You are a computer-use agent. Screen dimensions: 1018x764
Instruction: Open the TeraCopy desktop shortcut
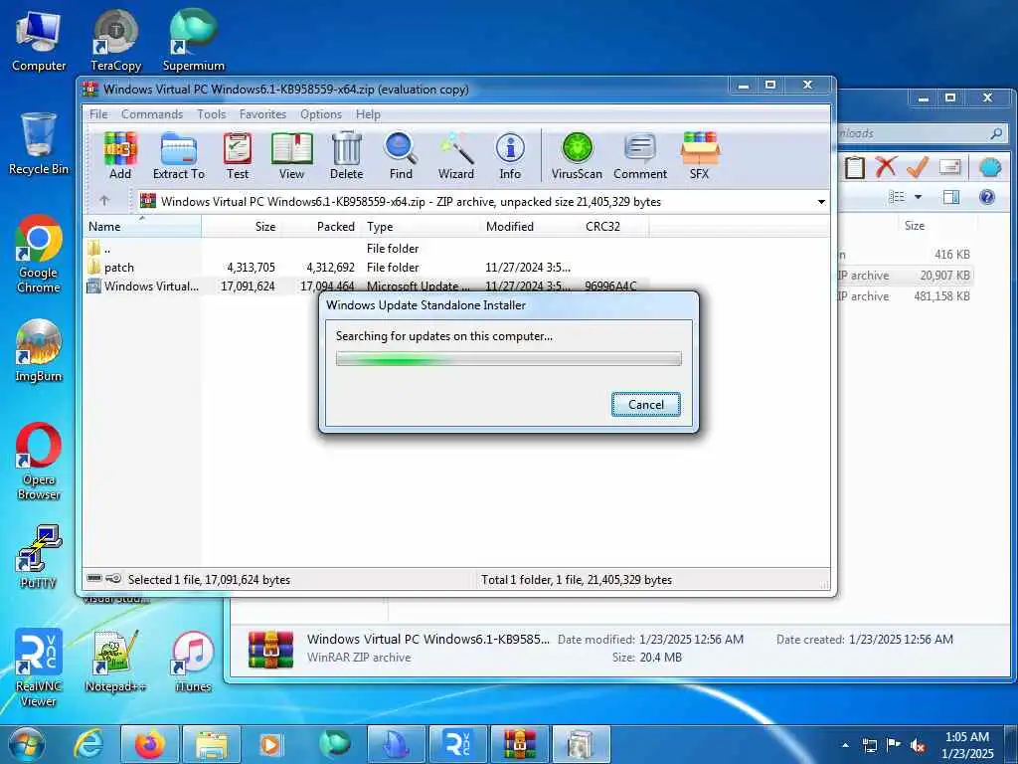115,40
